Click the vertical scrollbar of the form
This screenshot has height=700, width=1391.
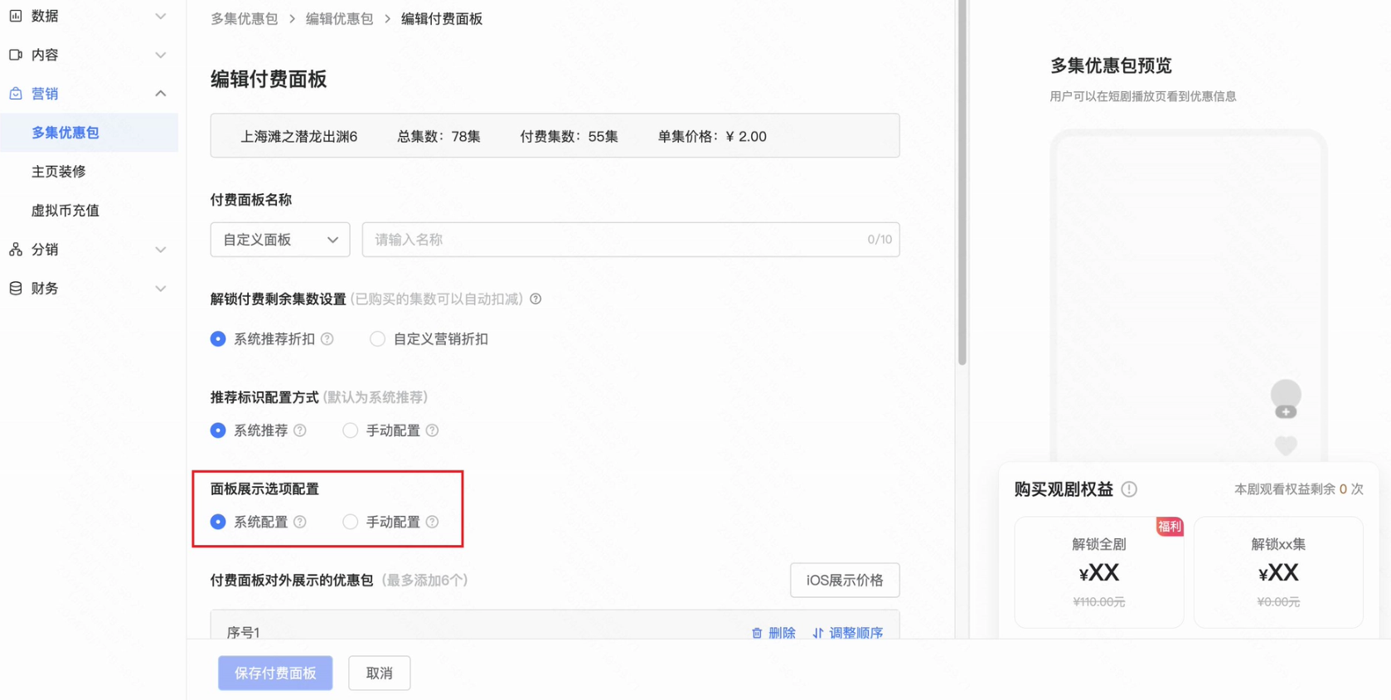(962, 182)
